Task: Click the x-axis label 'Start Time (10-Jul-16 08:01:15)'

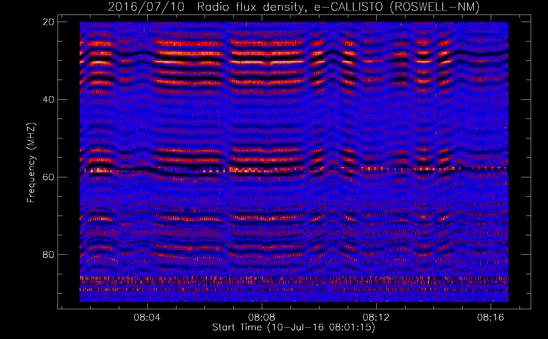Action: [x=294, y=327]
